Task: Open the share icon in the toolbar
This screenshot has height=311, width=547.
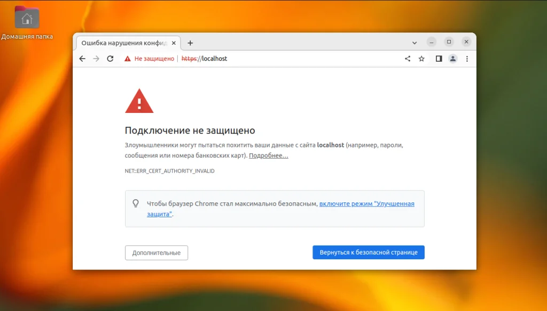Action: [407, 59]
